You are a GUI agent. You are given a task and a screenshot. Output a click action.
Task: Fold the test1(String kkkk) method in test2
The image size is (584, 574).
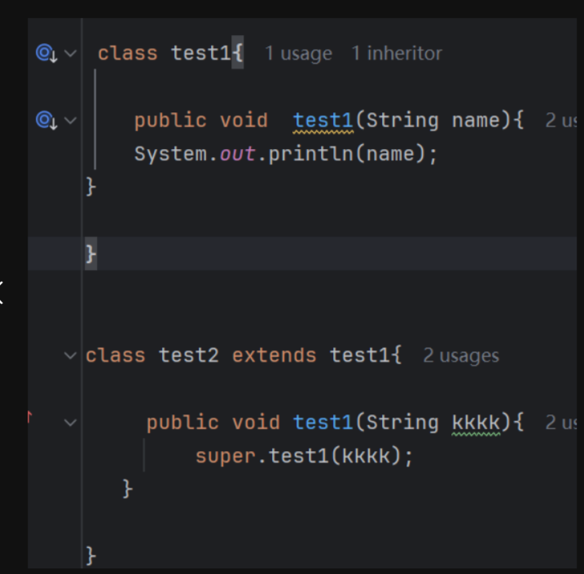pos(70,423)
